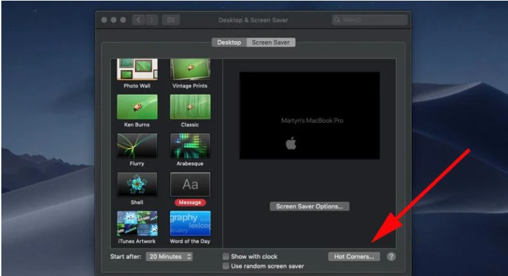Select the Shell screen saver
Viewport: 508px width, 276px height.
pos(137,184)
